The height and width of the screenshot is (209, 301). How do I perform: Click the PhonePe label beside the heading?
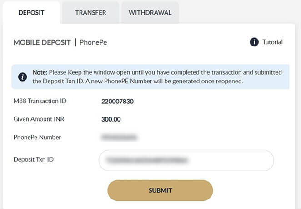[93, 43]
